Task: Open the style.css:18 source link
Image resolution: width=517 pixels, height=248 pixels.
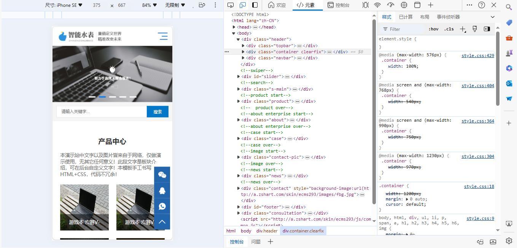Action: [479, 186]
